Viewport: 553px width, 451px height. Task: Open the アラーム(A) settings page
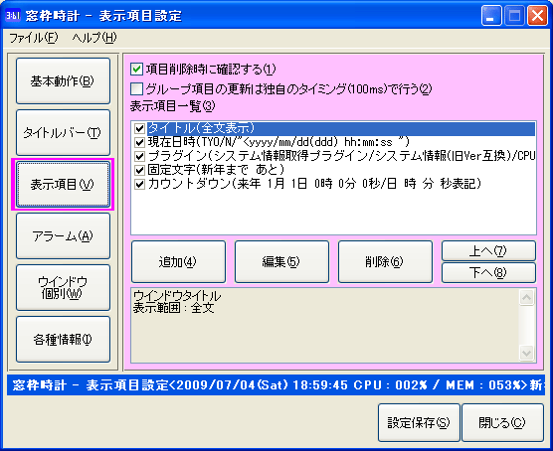pos(63,235)
